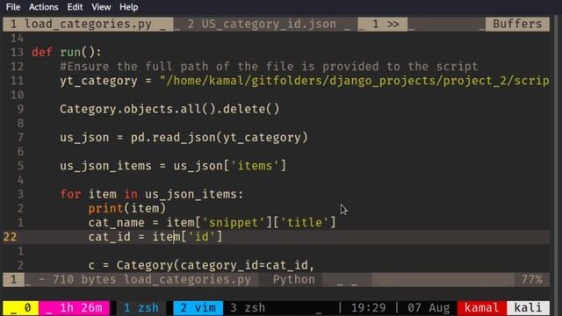Click the '07 Aug' date in tmux bar
562x316 pixels.
click(429, 308)
